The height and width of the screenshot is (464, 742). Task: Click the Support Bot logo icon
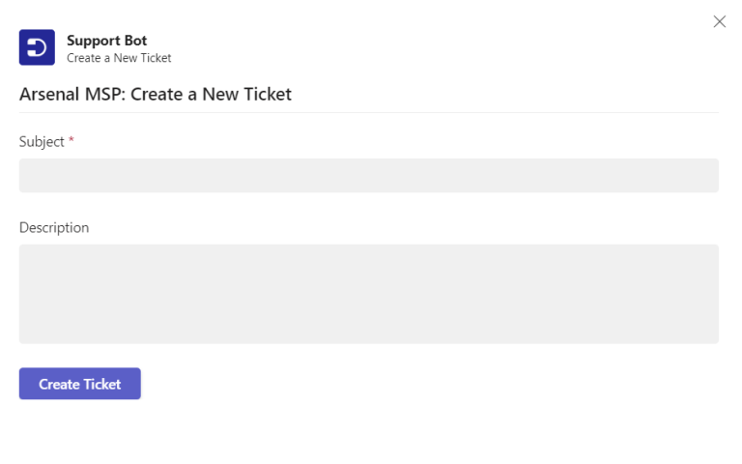click(x=37, y=47)
